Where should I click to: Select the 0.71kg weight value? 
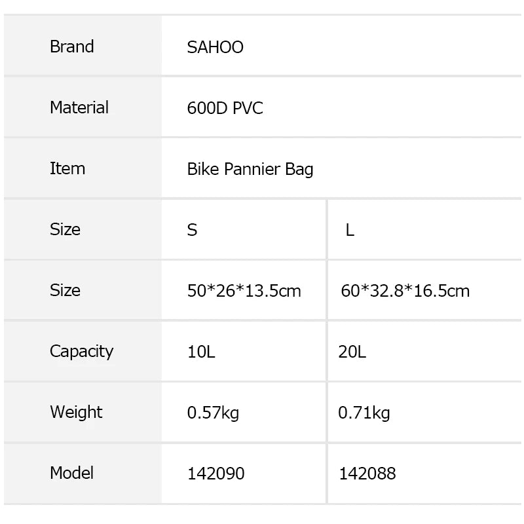[x=364, y=413]
